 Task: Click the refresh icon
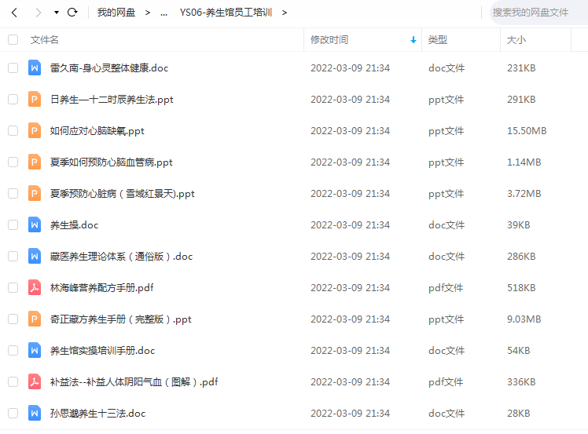click(x=72, y=13)
